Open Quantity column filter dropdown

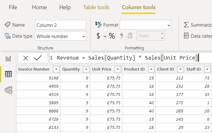point(86,69)
